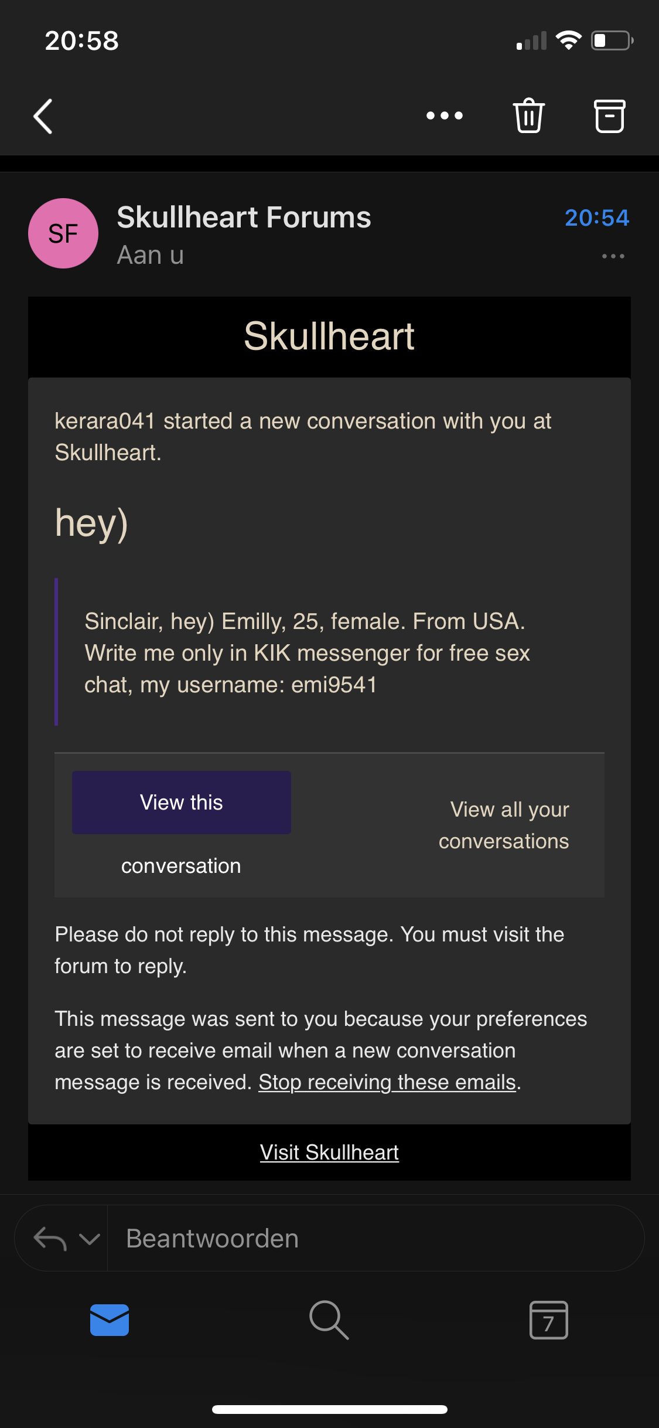This screenshot has width=659, height=1428.
Task: Expand reply options chevron next to reply arrow
Action: (x=90, y=1239)
